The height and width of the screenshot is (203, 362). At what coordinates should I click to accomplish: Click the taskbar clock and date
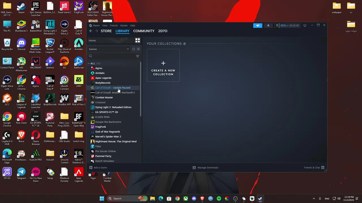349,198
